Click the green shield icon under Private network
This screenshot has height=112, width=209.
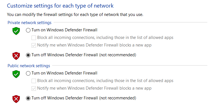coord(16,31)
